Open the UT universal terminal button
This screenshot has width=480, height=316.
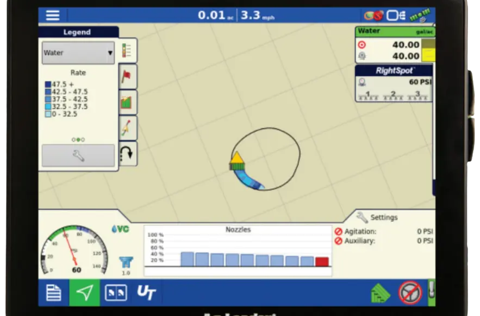click(x=146, y=293)
